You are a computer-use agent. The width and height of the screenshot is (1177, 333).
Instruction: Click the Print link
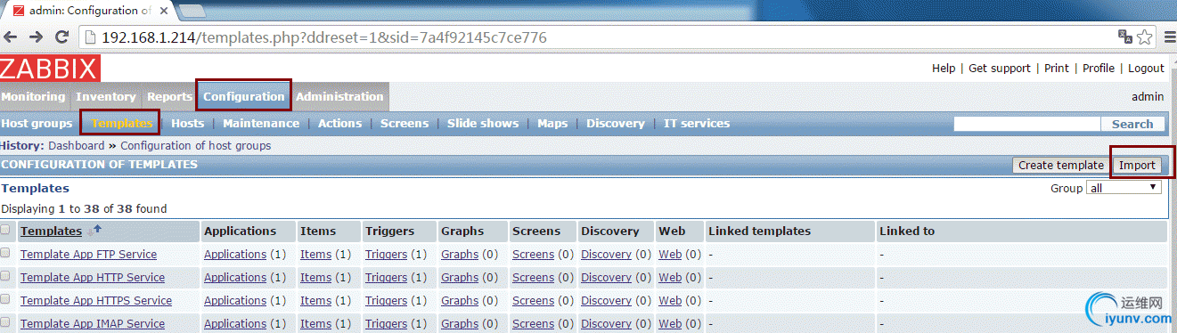[1057, 68]
